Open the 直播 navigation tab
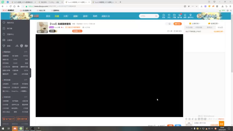The height and width of the screenshot is (131, 233). click(x=57, y=16)
